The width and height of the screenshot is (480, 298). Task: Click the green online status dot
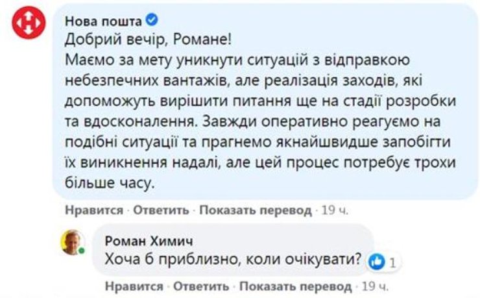[x=82, y=251]
